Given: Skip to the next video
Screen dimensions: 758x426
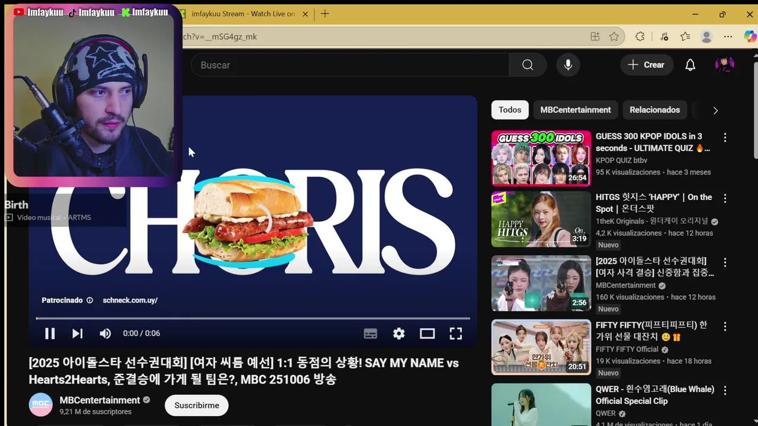Looking at the screenshot, I should (x=78, y=334).
